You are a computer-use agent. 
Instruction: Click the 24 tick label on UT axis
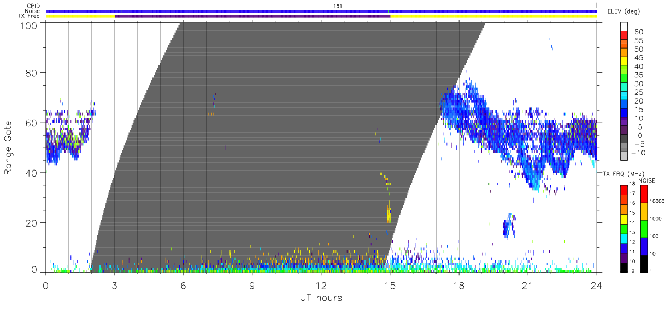pos(597,285)
